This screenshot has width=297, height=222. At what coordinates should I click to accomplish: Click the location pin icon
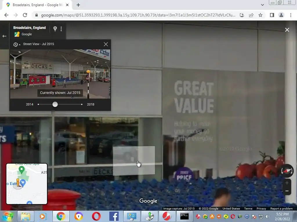[x=55, y=29]
